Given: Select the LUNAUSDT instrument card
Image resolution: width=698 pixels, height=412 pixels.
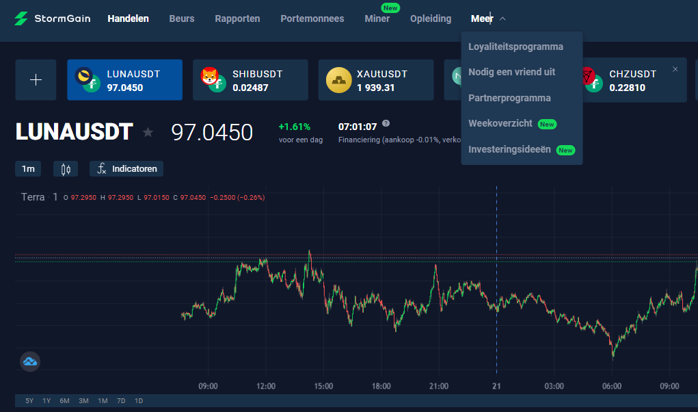Looking at the screenshot, I should coord(124,79).
